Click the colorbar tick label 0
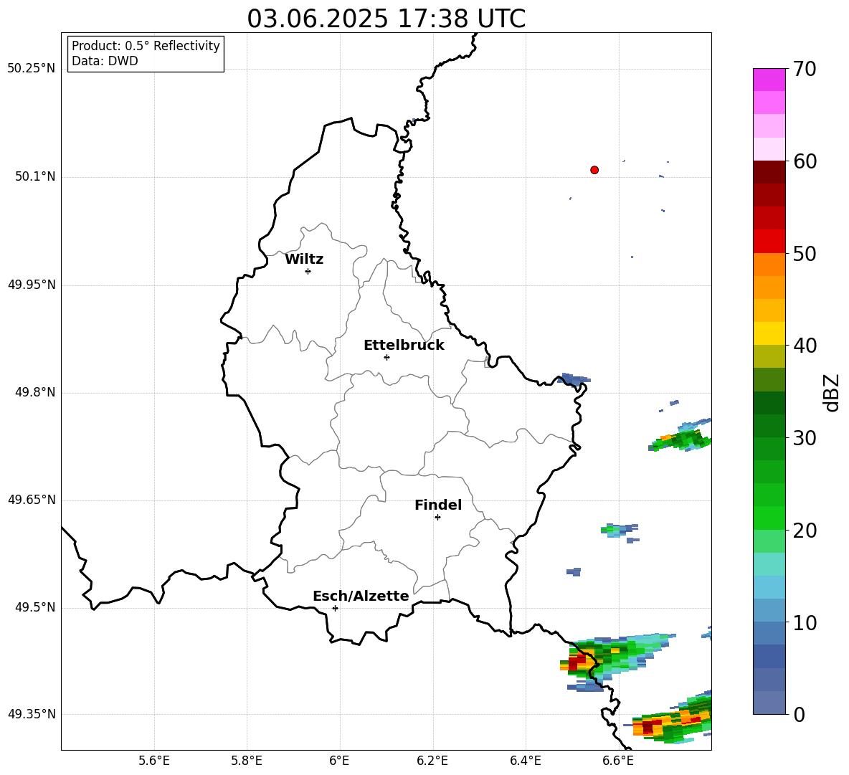This screenshot has width=849, height=775. (799, 714)
